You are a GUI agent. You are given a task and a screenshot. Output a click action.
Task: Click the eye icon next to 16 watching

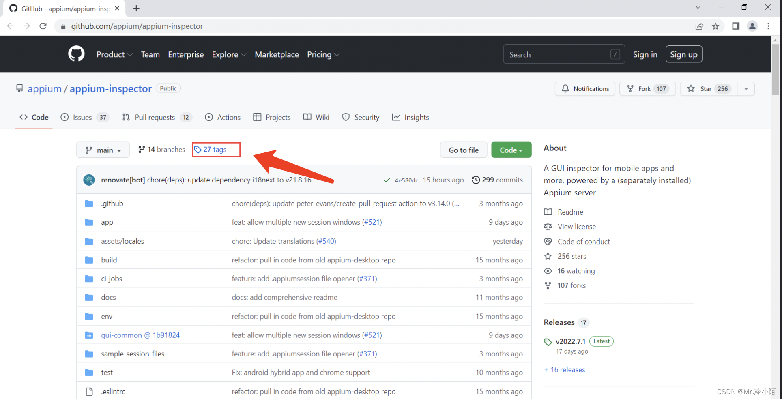pyautogui.click(x=548, y=271)
